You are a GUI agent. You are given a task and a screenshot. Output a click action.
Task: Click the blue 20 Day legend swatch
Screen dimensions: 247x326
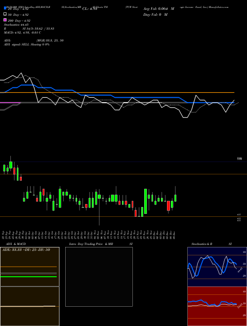[x=5, y=8]
